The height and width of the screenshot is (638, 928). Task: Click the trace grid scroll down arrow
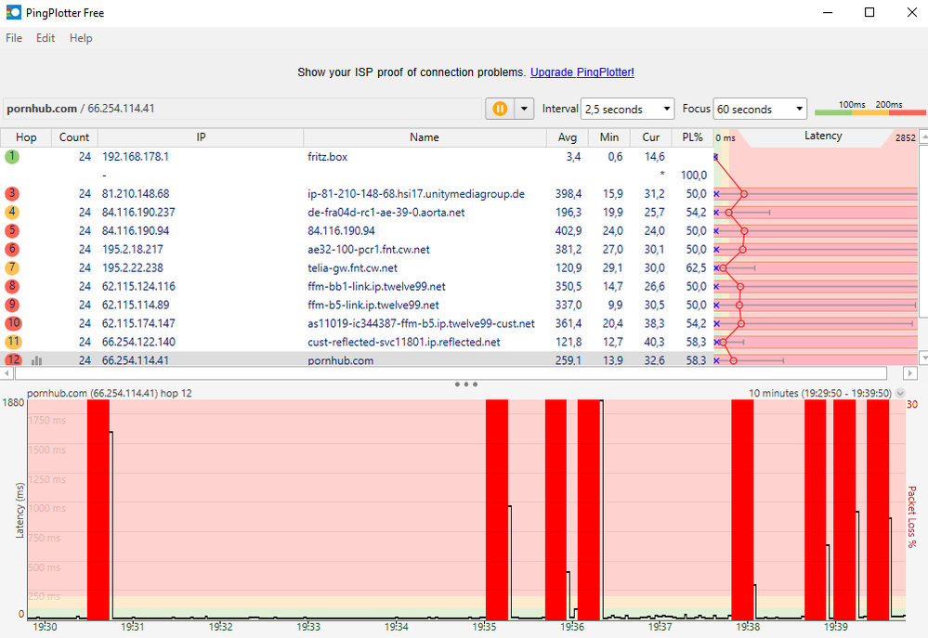(x=923, y=358)
